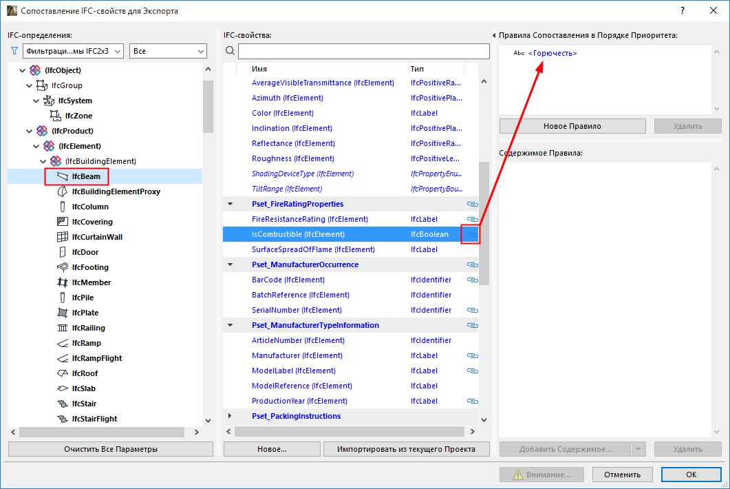Select SurfaceSpreadOfFlame (IfcElement) property
The image size is (730, 489).
313,249
